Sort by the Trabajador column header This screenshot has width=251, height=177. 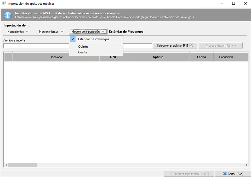tap(56, 57)
